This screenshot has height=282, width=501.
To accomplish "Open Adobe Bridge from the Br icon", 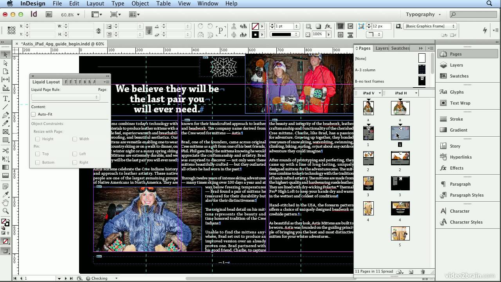I will pyautogui.click(x=49, y=14).
